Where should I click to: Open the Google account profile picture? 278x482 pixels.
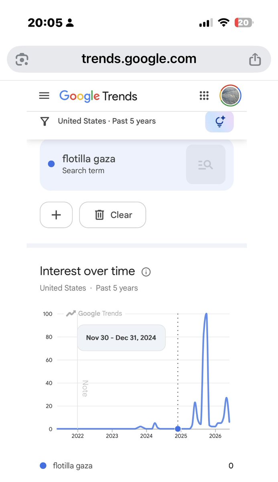pyautogui.click(x=231, y=96)
